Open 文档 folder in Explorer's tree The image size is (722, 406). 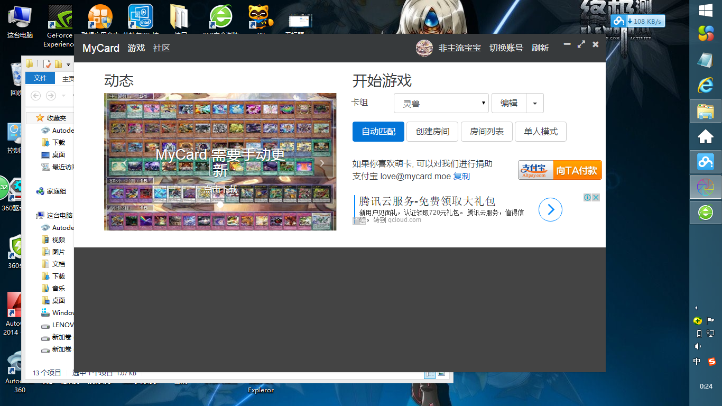pos(53,264)
